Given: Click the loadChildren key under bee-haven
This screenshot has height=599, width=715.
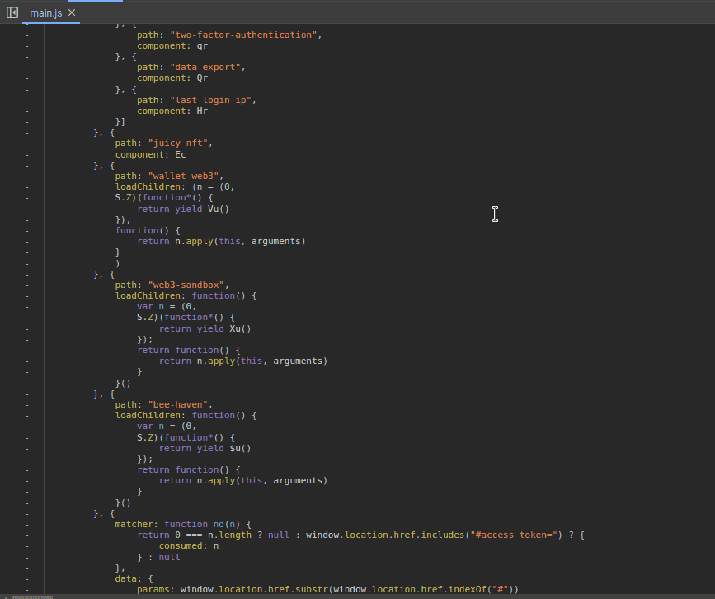Looking at the screenshot, I should (x=148, y=416).
